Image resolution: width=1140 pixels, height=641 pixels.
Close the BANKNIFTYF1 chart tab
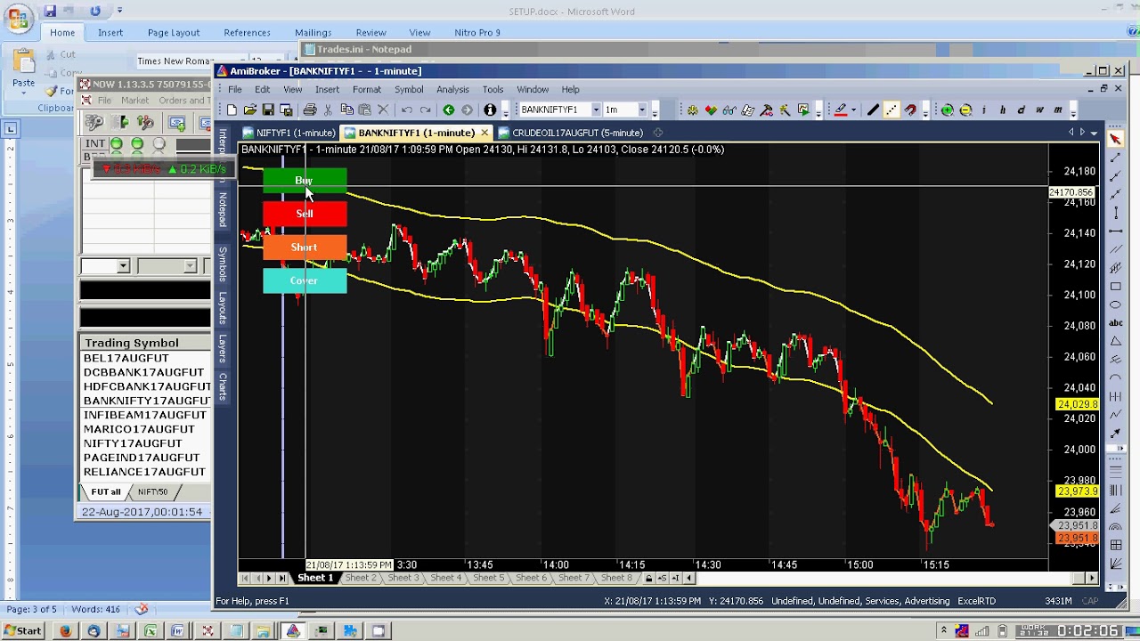pyautogui.click(x=484, y=133)
